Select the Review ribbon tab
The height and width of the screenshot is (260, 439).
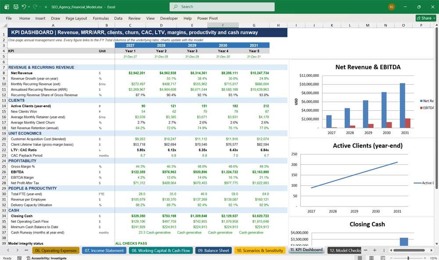tap(134, 18)
